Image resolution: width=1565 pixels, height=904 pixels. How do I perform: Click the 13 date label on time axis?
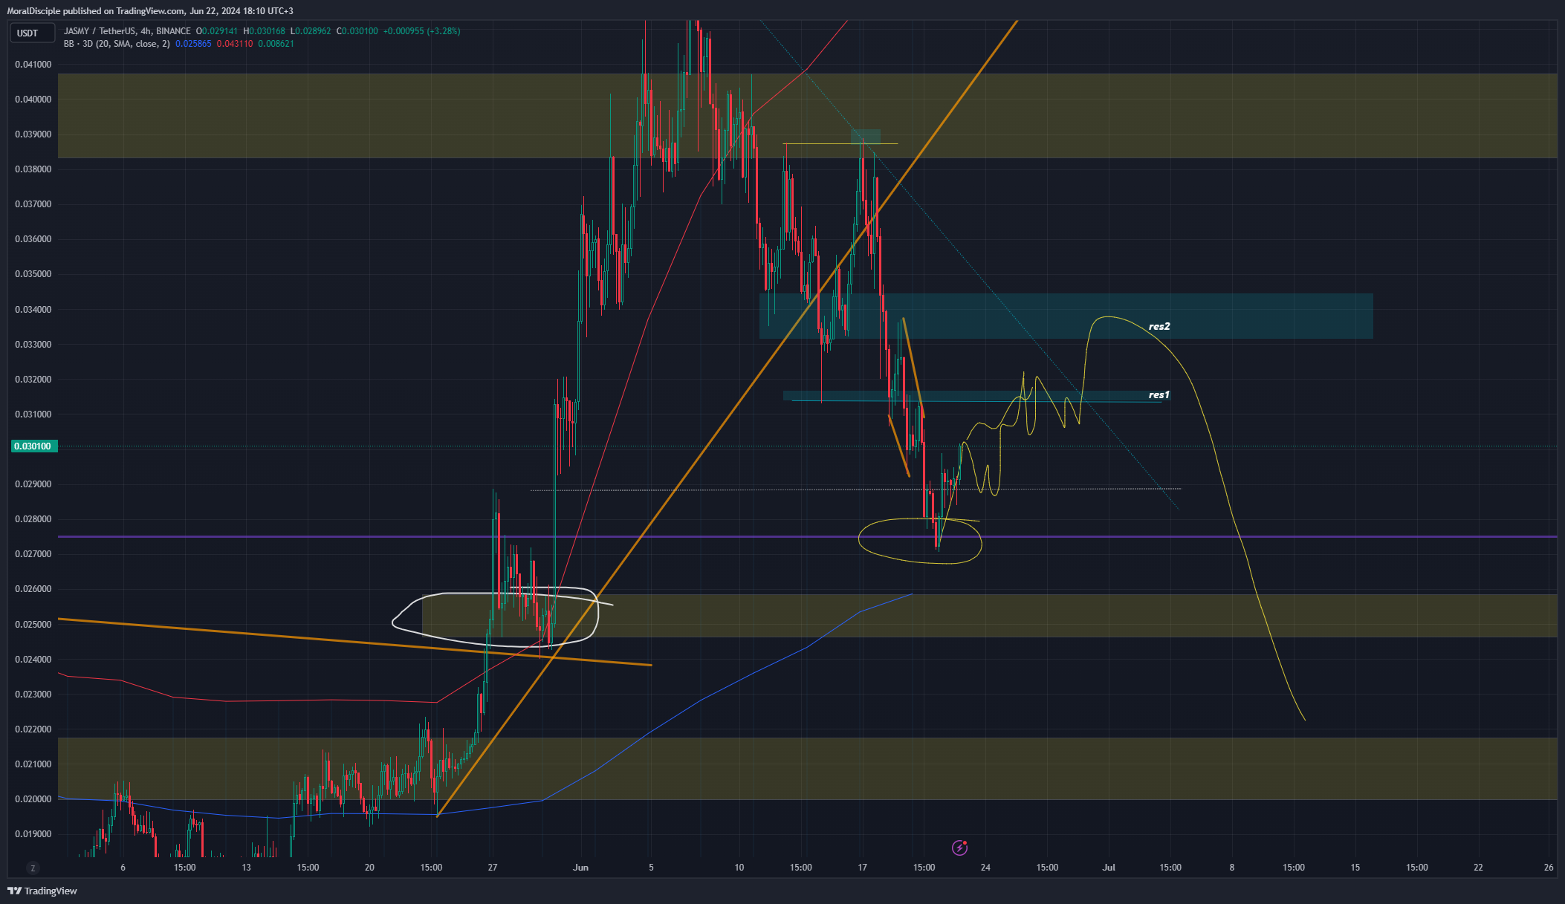coord(246,868)
